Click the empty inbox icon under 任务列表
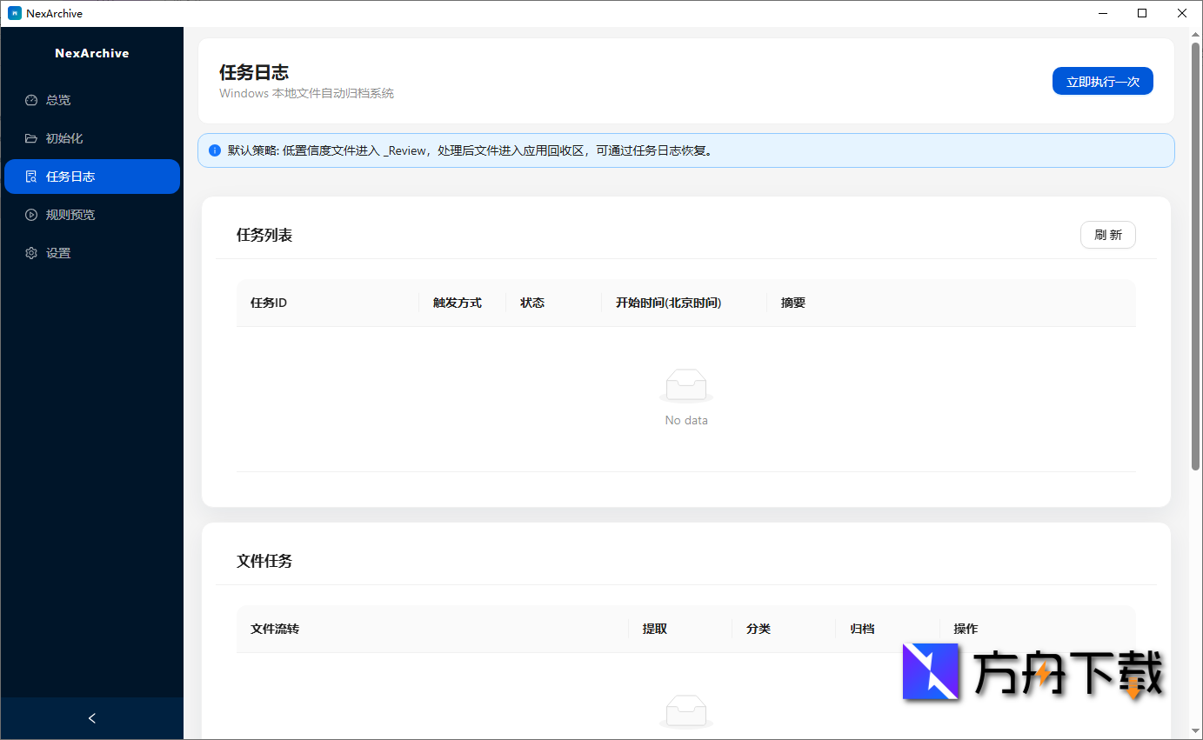This screenshot has width=1203, height=740. [x=686, y=385]
